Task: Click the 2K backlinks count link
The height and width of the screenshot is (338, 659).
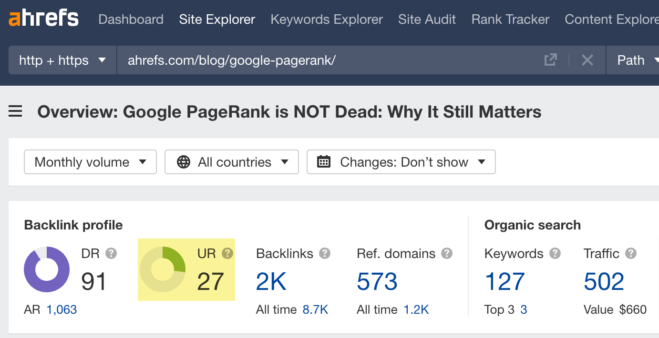Action: click(x=271, y=282)
